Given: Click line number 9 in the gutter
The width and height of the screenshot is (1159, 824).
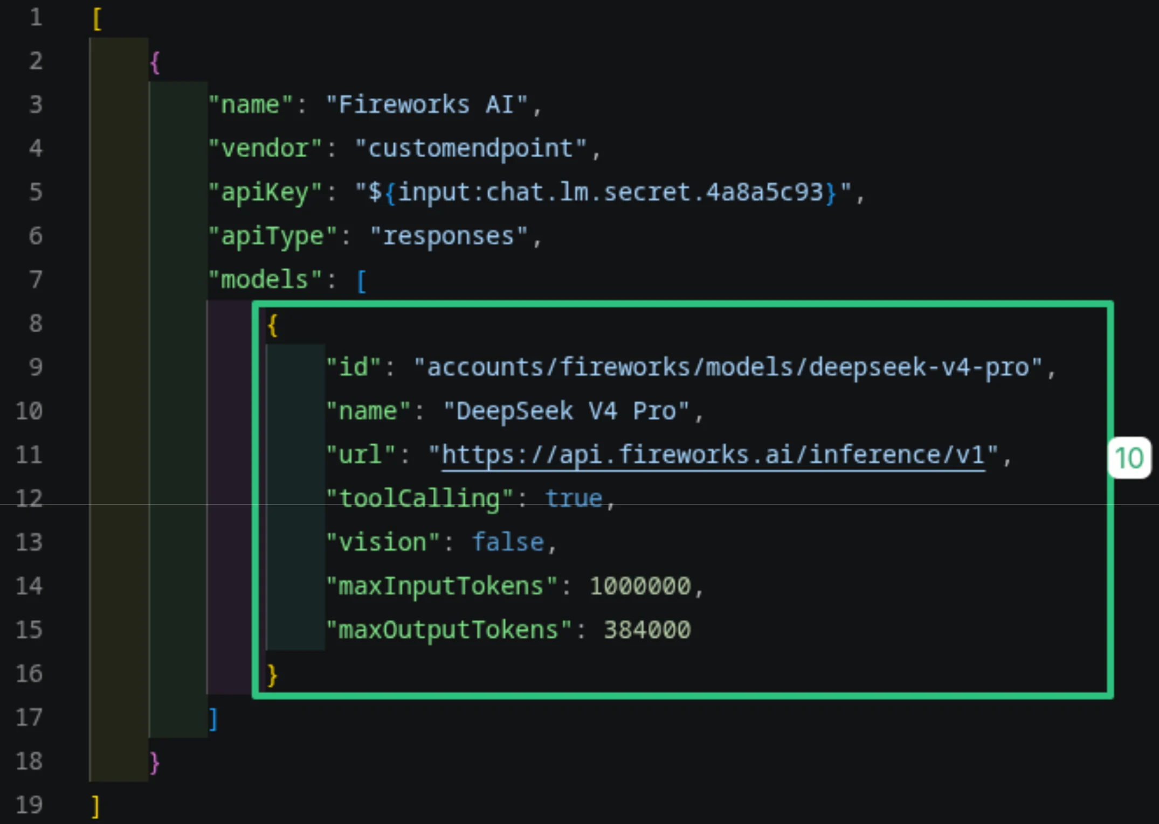Looking at the screenshot, I should pos(36,367).
